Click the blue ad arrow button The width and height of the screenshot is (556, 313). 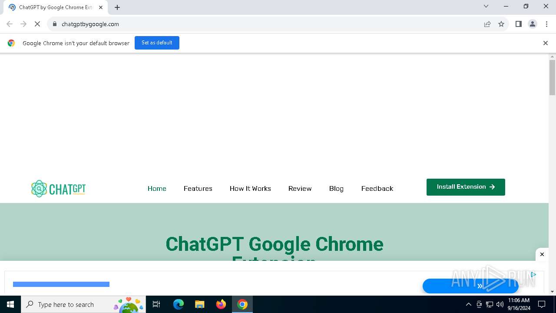click(470, 286)
